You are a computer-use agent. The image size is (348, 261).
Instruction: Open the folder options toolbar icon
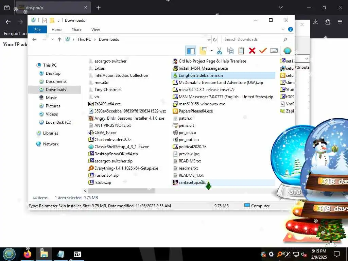point(203,51)
